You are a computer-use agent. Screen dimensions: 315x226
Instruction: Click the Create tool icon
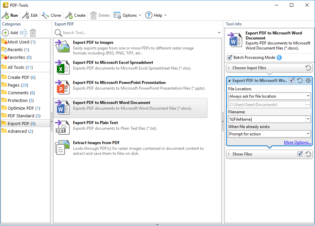point(69,15)
